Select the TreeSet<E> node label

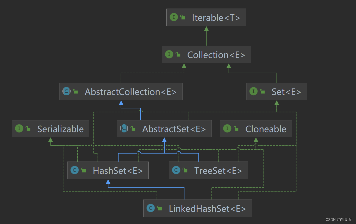[x=218, y=171]
